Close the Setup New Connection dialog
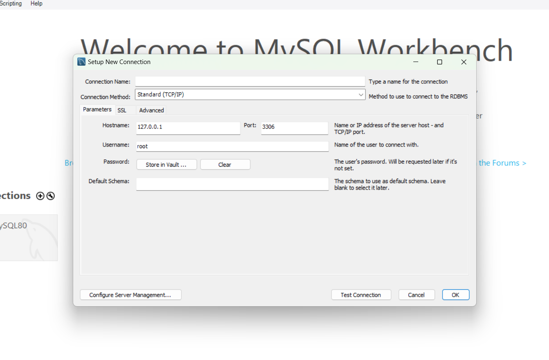The width and height of the screenshot is (549, 360). point(464,62)
